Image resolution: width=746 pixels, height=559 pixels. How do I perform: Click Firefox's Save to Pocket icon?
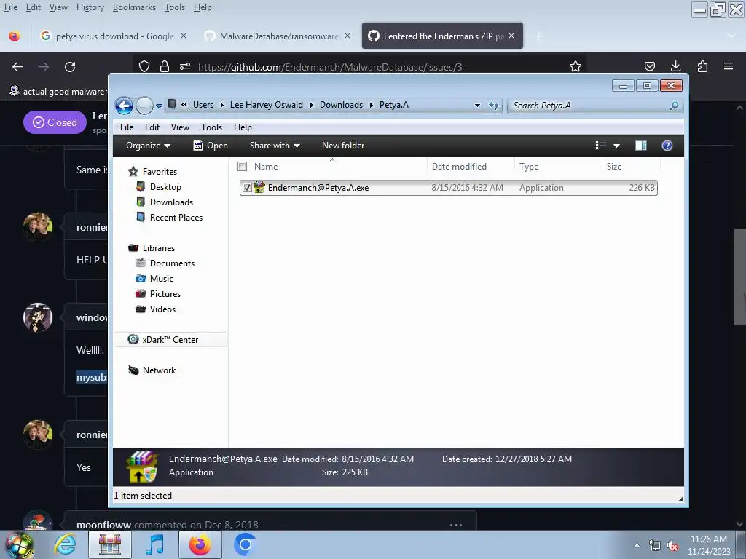click(649, 66)
